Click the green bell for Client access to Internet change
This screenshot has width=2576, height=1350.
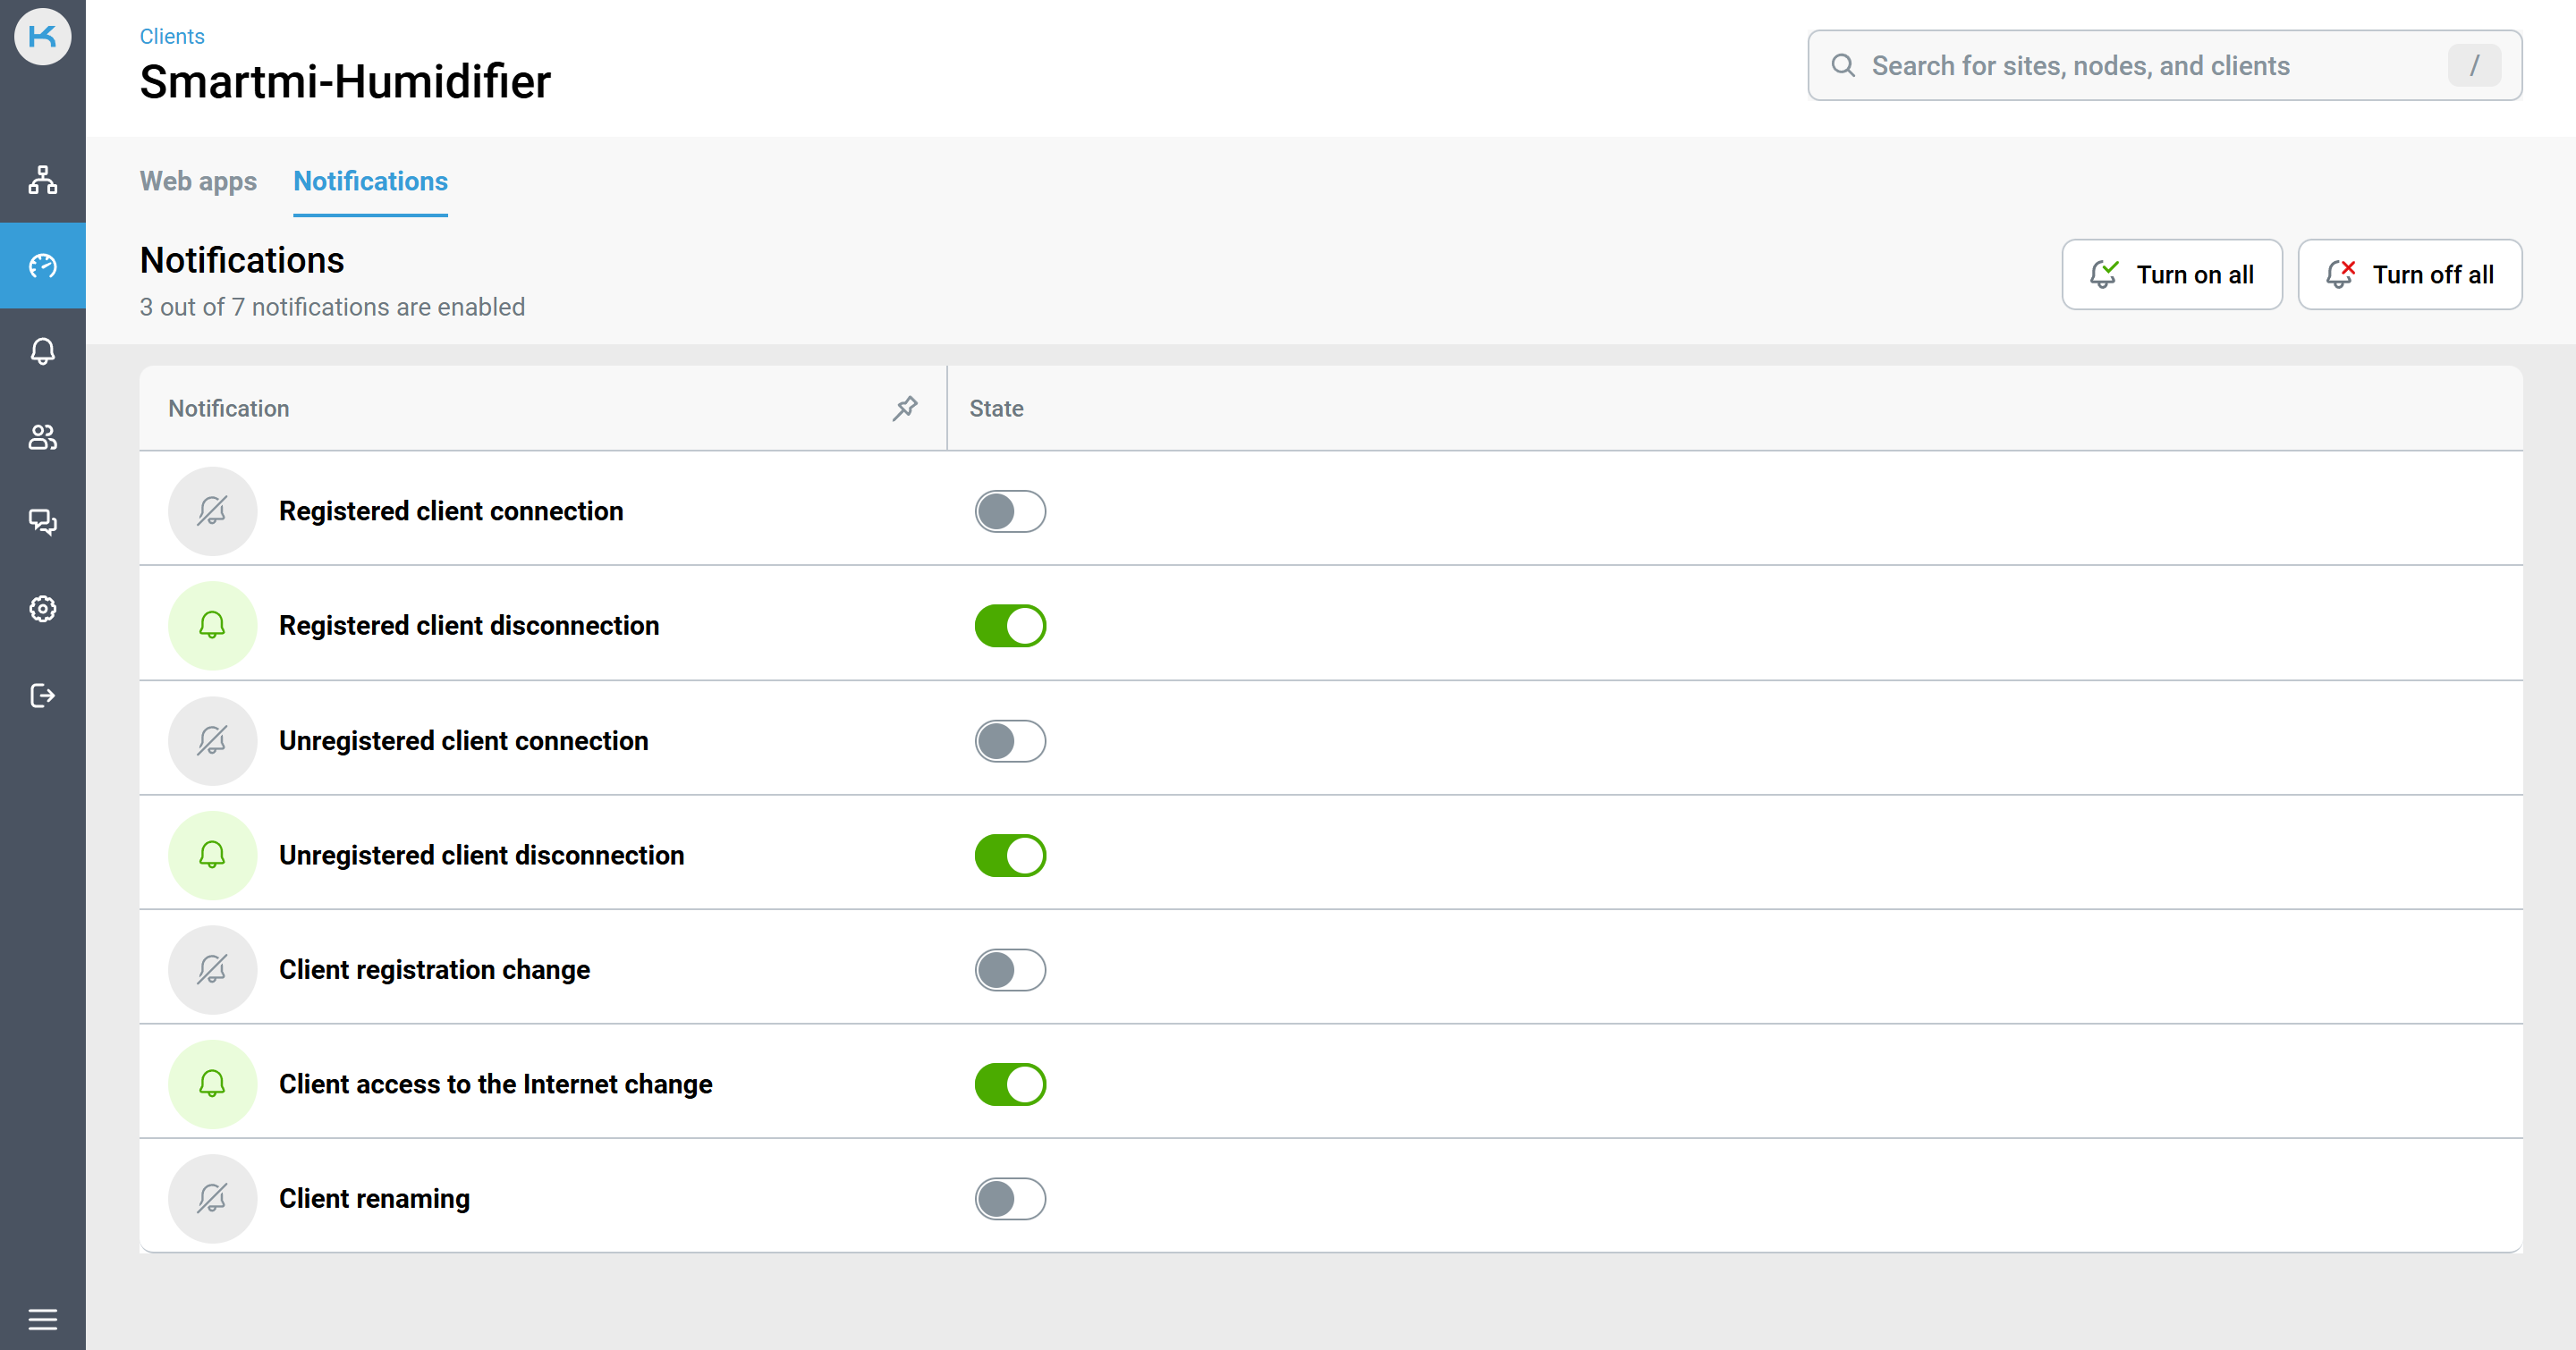click(x=212, y=1084)
